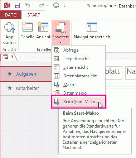Create a new Tabelle
This screenshot has height=158, width=136.
pos(28,30)
